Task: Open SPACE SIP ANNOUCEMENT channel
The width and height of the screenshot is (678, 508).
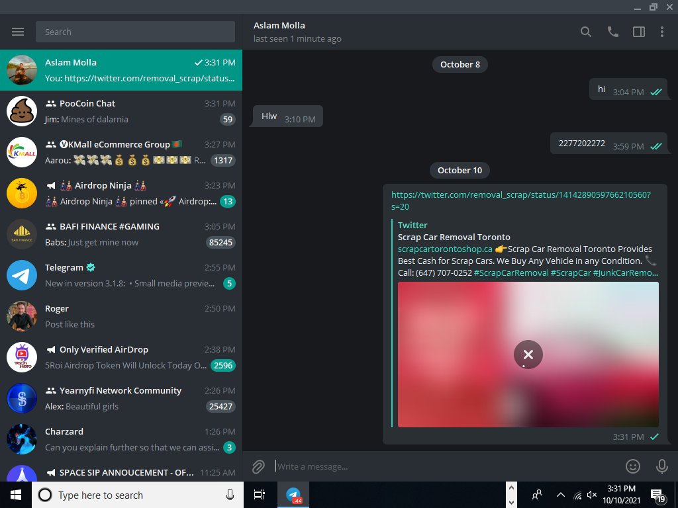Action: tap(121, 472)
